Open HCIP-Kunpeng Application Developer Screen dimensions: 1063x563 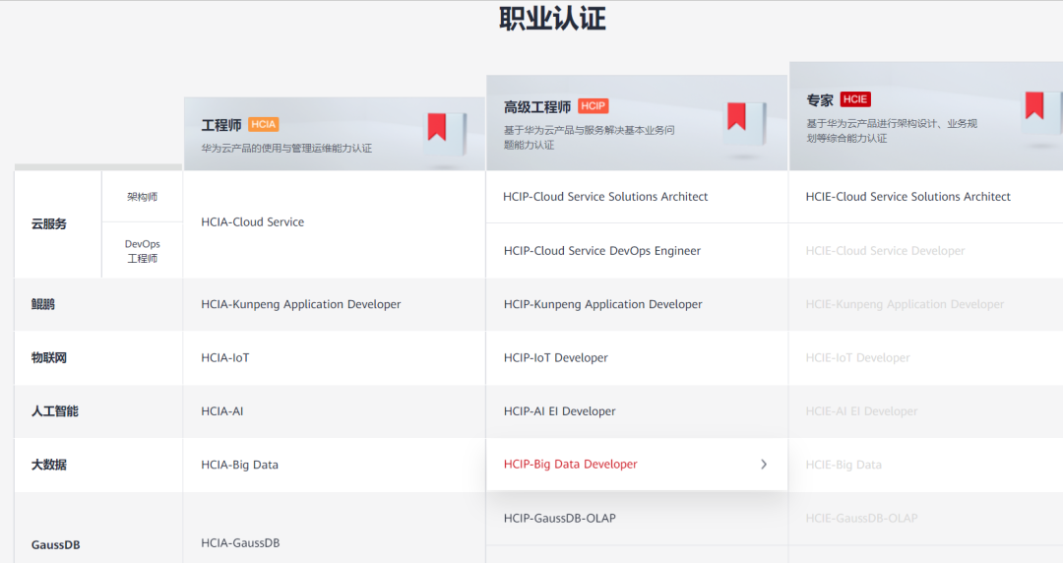coord(602,304)
